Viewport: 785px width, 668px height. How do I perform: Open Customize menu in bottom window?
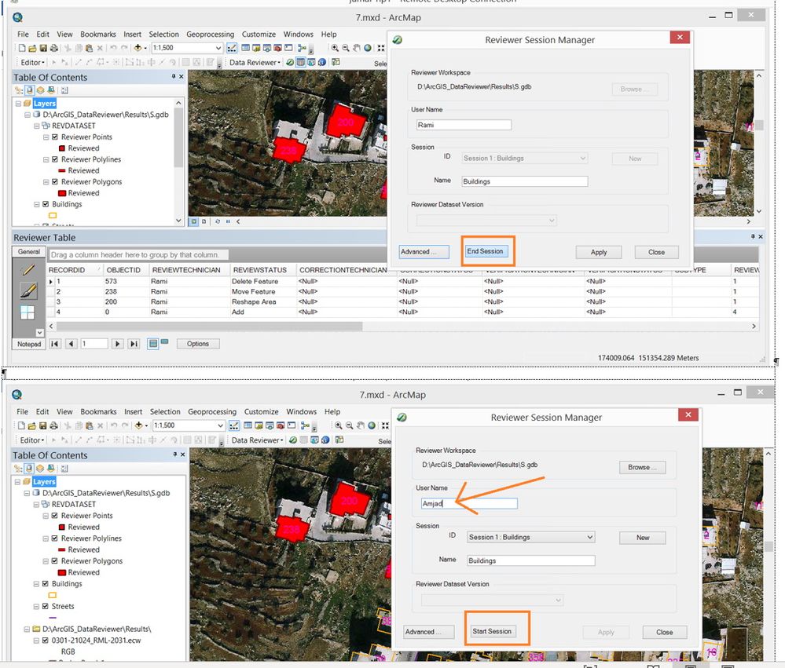point(262,411)
